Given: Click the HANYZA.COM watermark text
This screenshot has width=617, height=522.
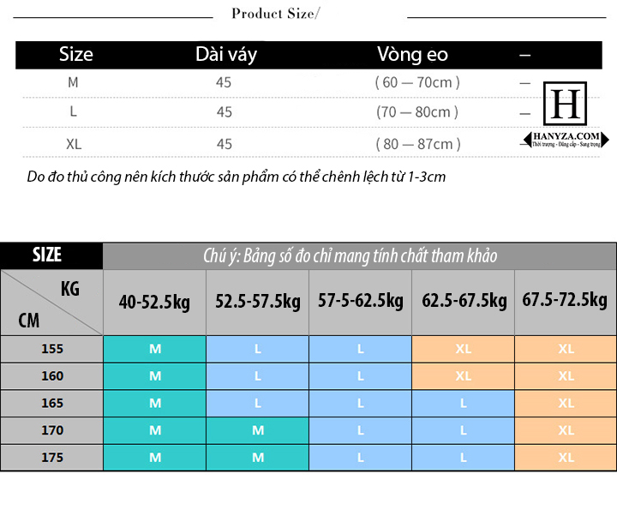Looking at the screenshot, I should pyautogui.click(x=566, y=136).
